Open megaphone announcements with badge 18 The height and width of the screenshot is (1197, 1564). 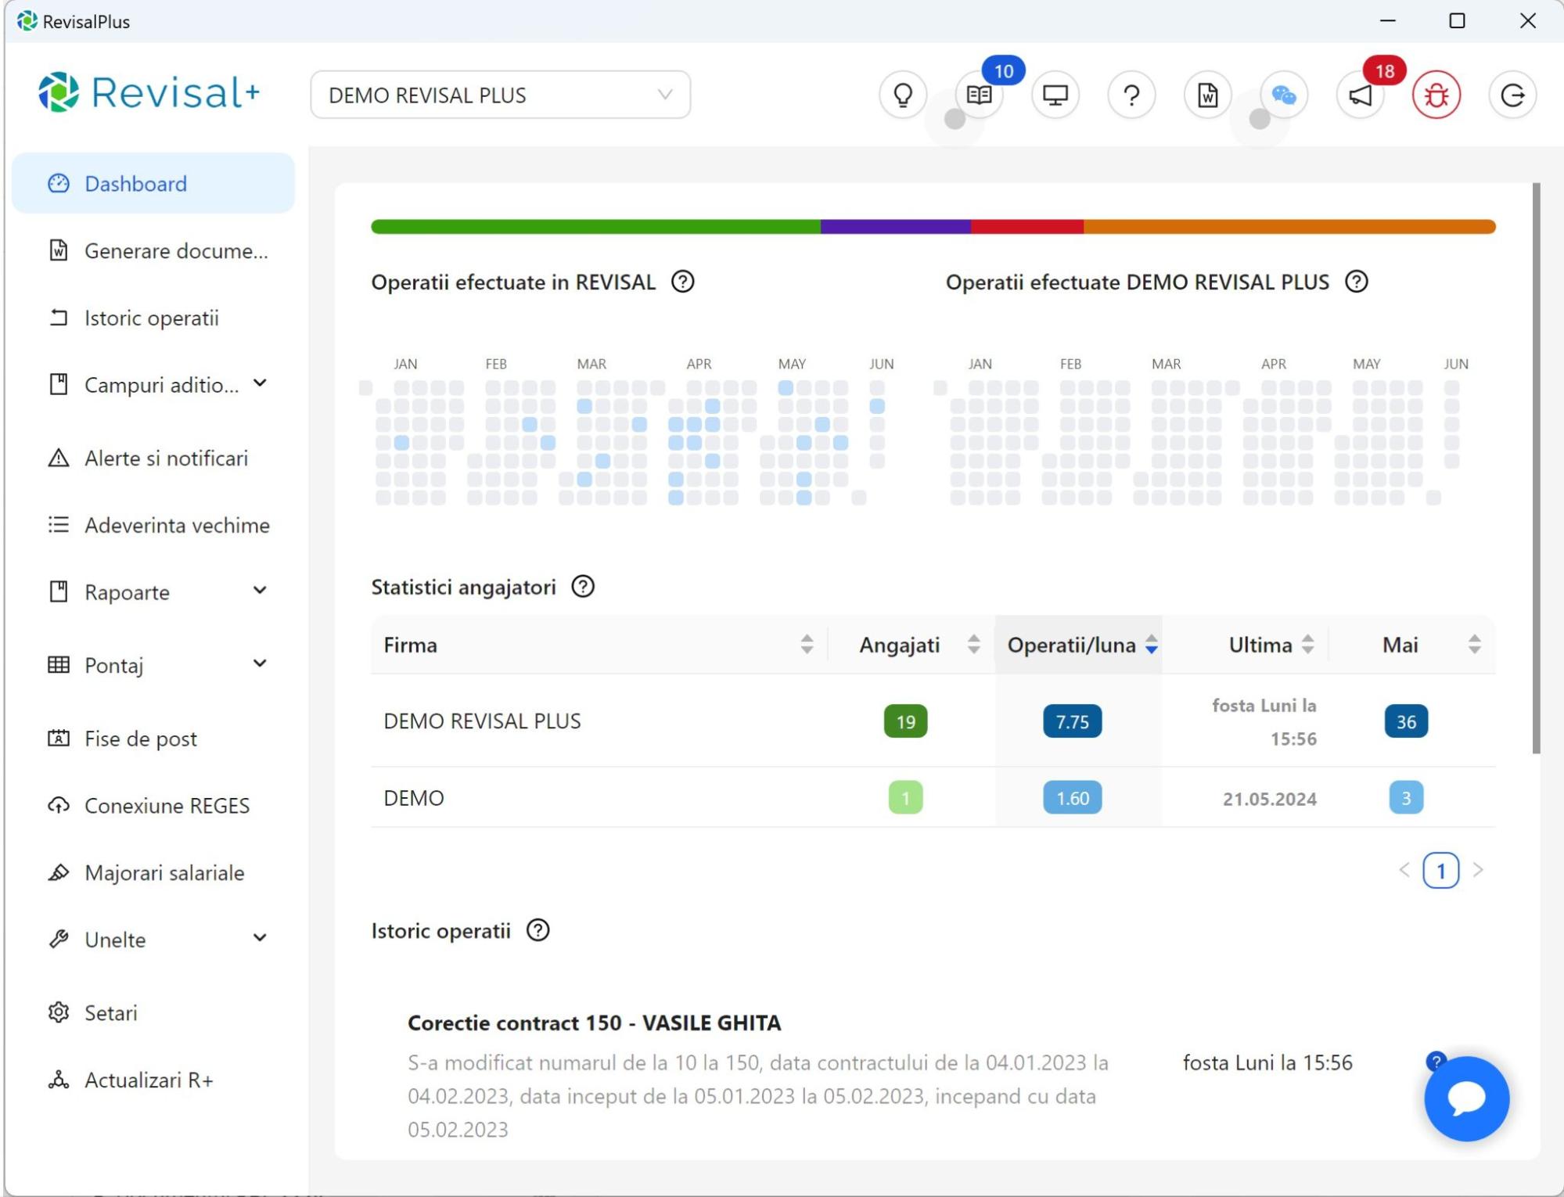[1360, 95]
